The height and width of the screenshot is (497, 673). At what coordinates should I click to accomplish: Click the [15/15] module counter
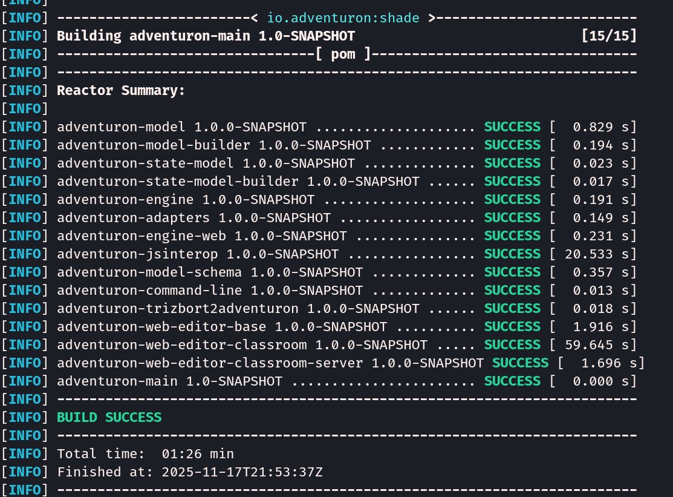(x=609, y=36)
